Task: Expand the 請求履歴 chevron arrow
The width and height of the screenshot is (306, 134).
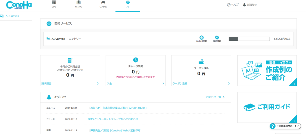Action: pyautogui.click(x=98, y=84)
